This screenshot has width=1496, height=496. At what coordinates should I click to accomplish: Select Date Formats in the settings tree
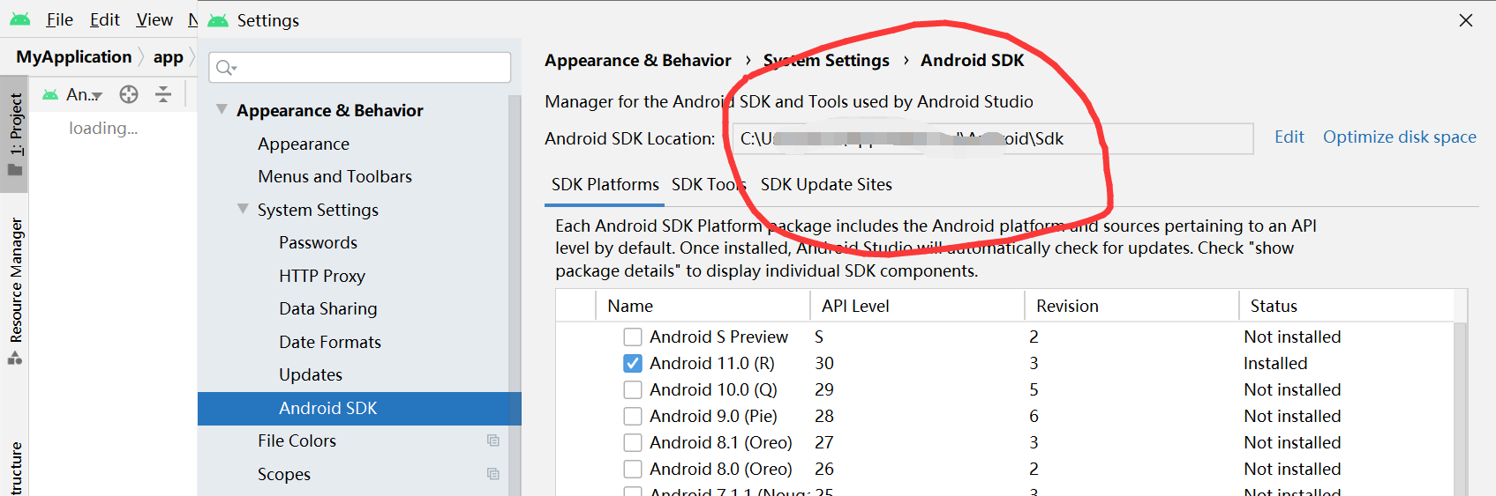pyautogui.click(x=330, y=342)
